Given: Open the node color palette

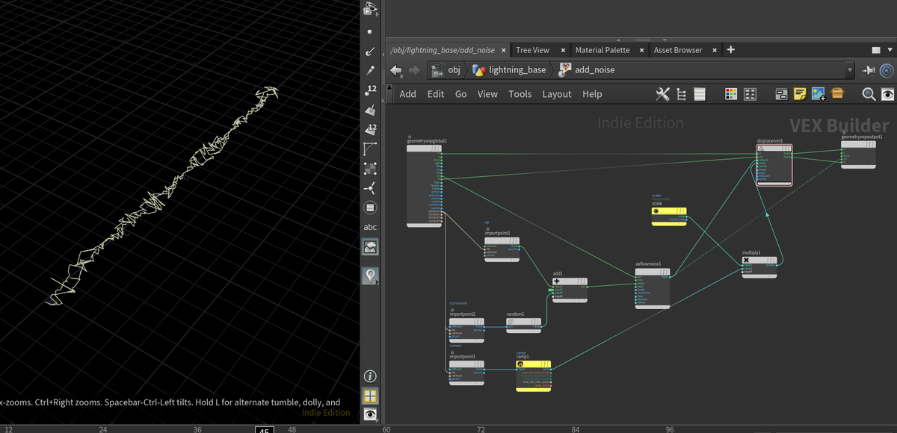Looking at the screenshot, I should coord(731,94).
